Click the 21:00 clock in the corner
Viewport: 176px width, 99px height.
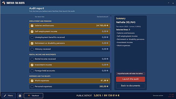coord(171,95)
